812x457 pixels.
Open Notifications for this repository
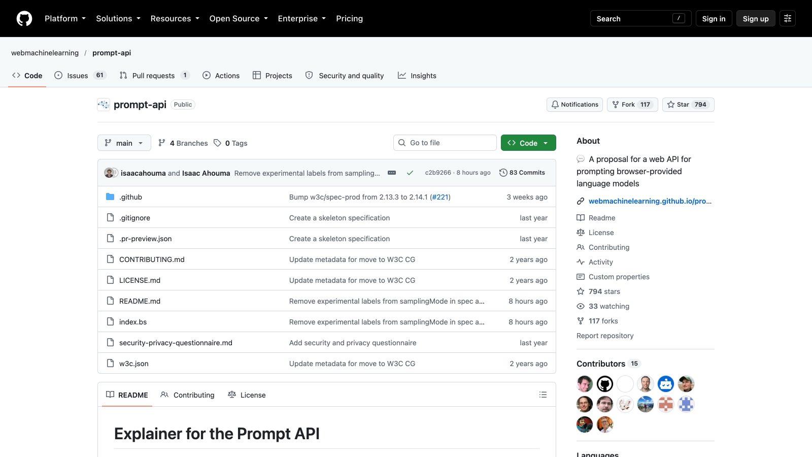(x=574, y=105)
